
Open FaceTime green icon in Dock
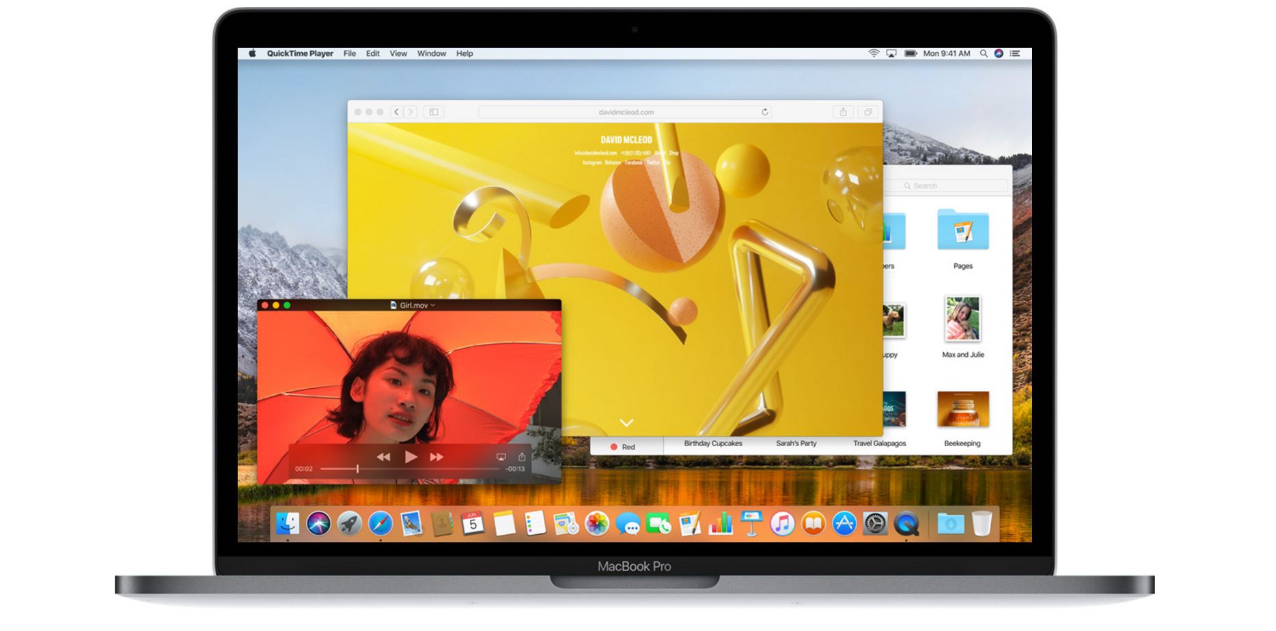[658, 524]
